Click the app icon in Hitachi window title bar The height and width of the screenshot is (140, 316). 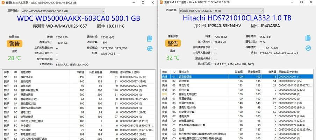(161, 2)
